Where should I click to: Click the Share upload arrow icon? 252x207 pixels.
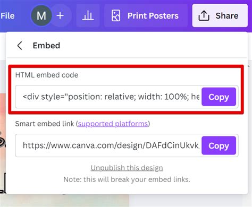point(204,15)
